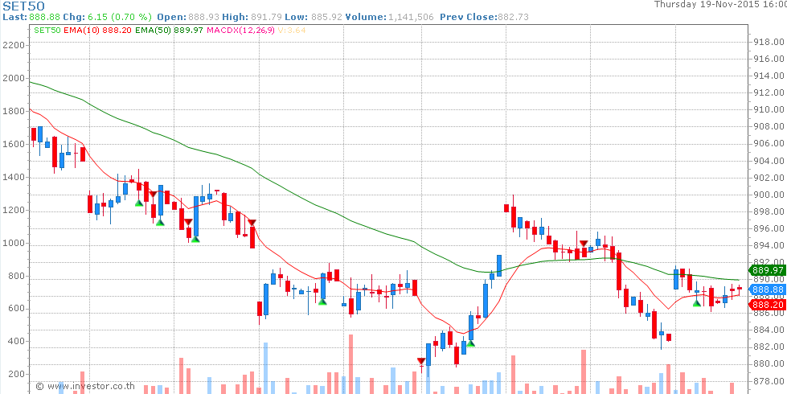Click the red sell triangle near the 894 level
This screenshot has height=394, width=787.
coord(584,244)
